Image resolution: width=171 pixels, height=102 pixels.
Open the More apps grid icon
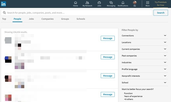(147, 3)
